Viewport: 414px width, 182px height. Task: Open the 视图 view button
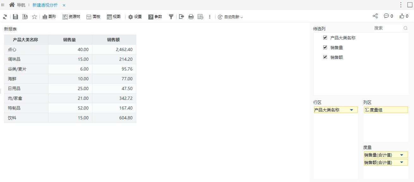click(x=114, y=17)
